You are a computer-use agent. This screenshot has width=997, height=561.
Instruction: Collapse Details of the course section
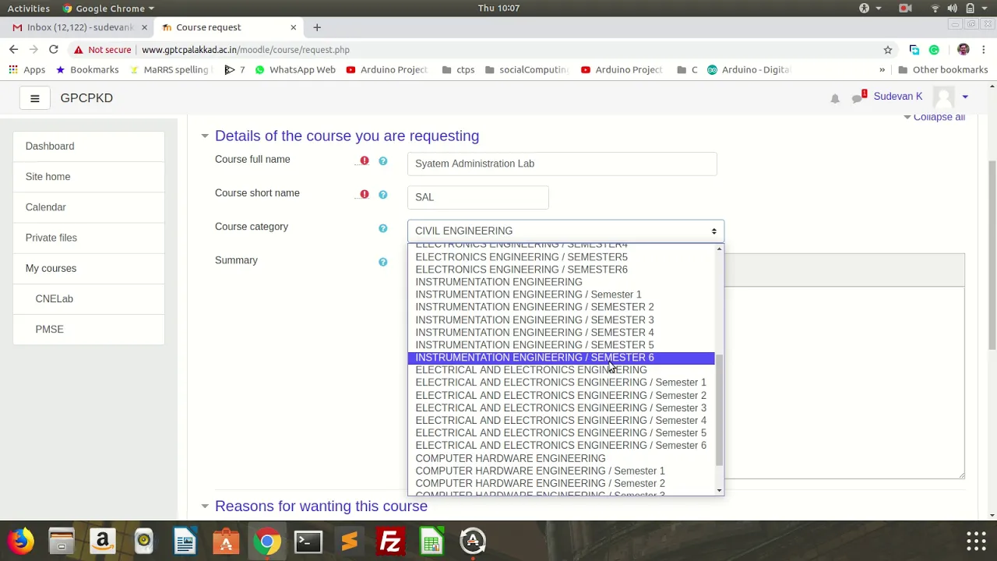click(205, 136)
